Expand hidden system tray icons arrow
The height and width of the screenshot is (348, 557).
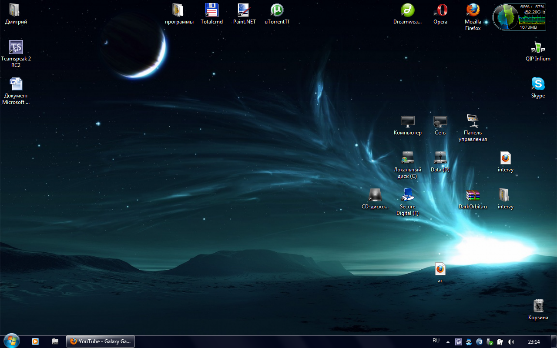[x=448, y=342]
